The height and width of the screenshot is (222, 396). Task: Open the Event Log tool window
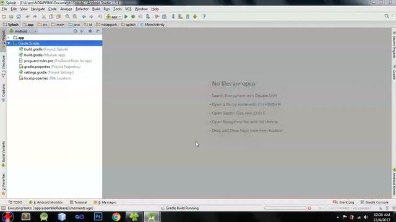(343, 202)
